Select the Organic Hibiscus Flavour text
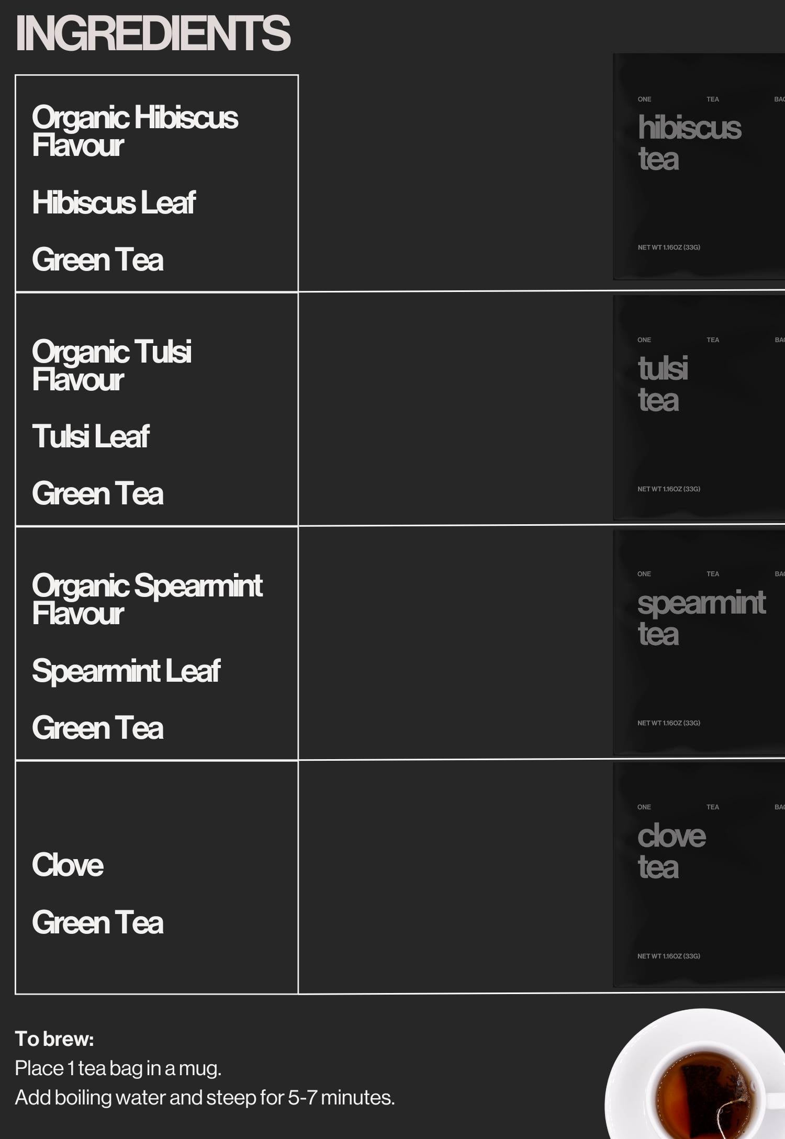The width and height of the screenshot is (785, 1139). click(134, 131)
